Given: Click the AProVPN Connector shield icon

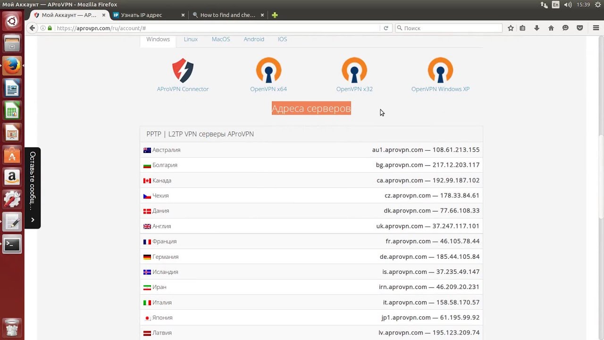Looking at the screenshot, I should [x=183, y=70].
